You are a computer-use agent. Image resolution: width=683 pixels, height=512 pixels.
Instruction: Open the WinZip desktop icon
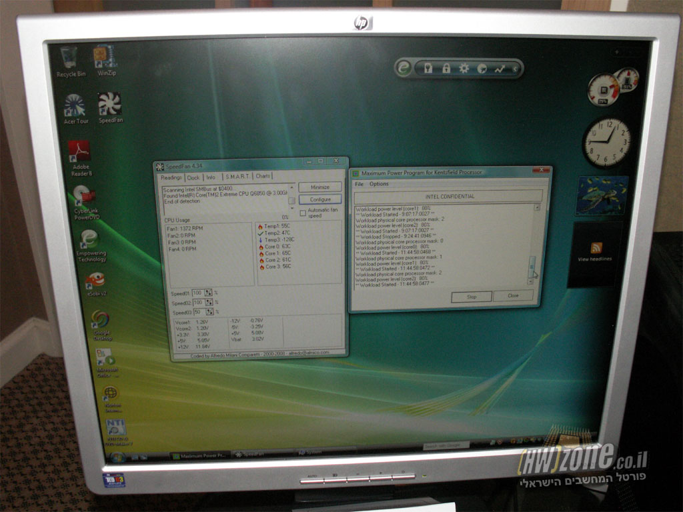click(105, 61)
